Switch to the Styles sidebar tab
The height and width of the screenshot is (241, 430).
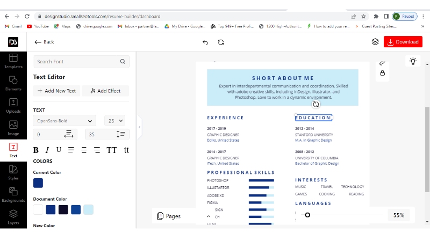[13, 172]
